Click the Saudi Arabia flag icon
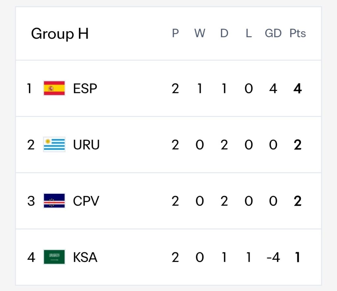The height and width of the screenshot is (291, 337). [54, 257]
